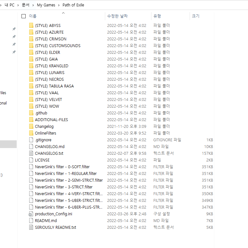Click the GITIGNORE 파일 type cell
248x248 pixels.
(x=167, y=140)
